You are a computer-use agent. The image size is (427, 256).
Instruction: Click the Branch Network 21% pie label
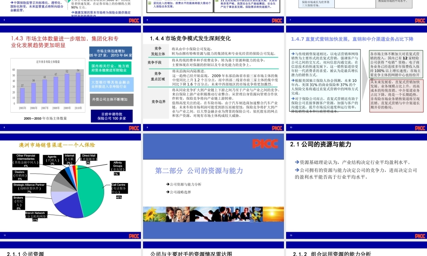pos(36,216)
